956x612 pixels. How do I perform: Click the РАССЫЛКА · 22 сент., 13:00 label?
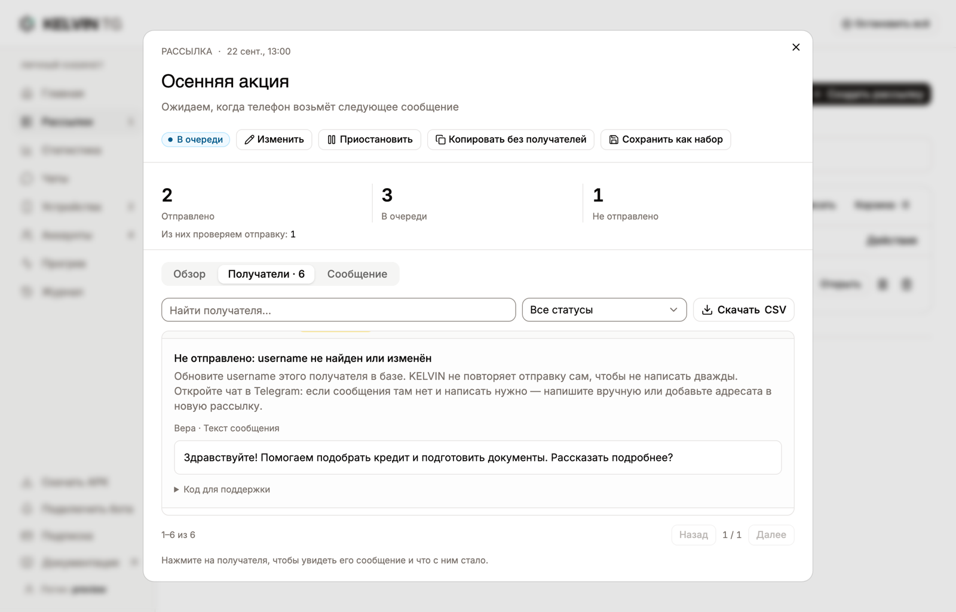tap(226, 51)
